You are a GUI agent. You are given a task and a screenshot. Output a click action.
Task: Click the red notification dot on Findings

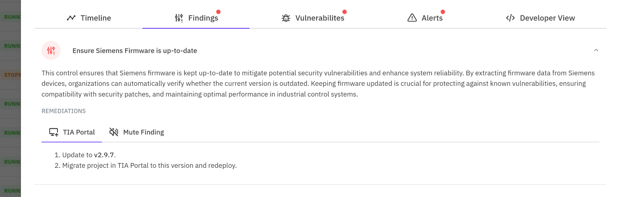[x=218, y=12]
